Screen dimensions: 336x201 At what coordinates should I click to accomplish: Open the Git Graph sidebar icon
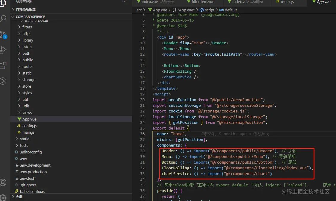coord(3,81)
